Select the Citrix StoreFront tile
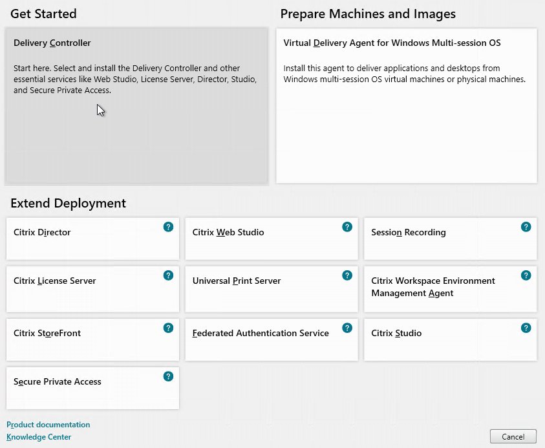Image resolution: width=545 pixels, height=448 pixels. pos(92,339)
